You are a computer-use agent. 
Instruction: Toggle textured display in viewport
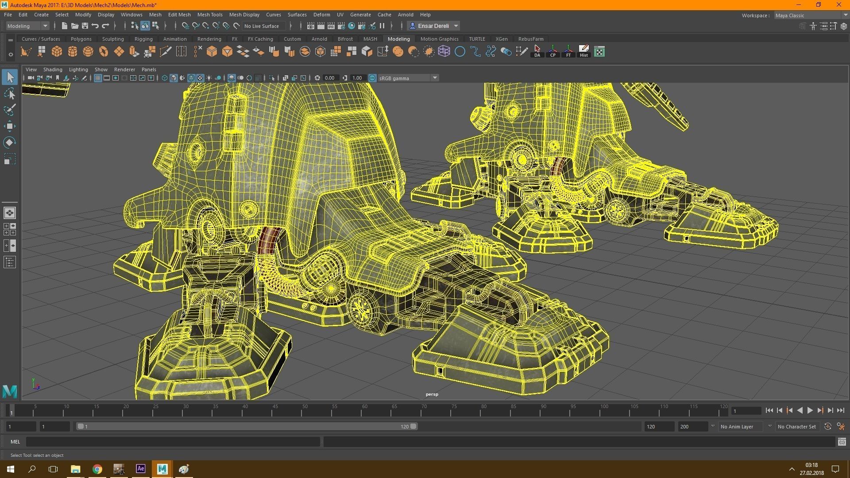click(x=200, y=78)
